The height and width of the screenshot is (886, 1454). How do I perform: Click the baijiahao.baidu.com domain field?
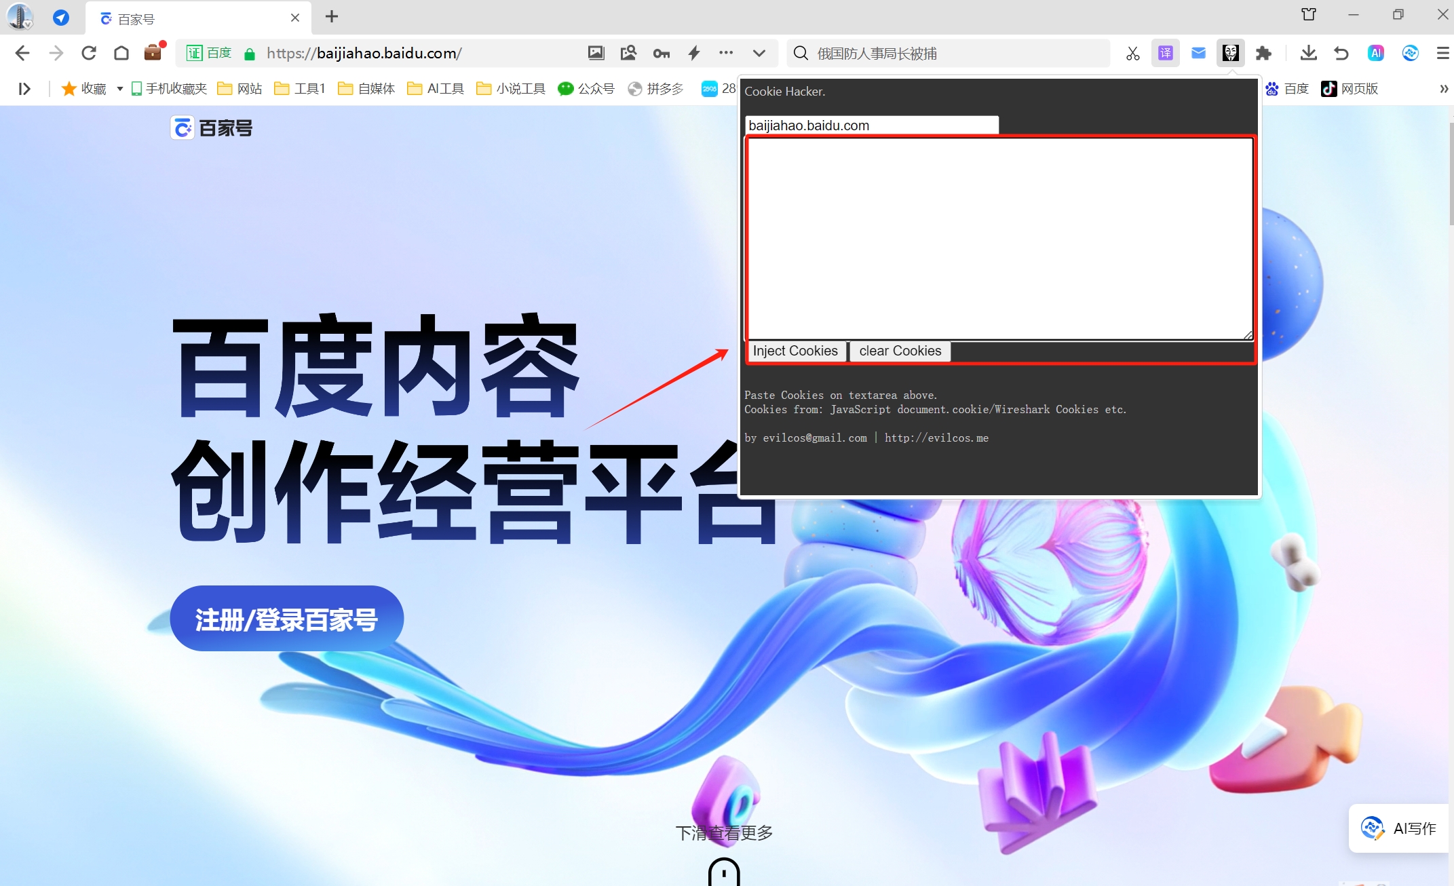pos(871,126)
